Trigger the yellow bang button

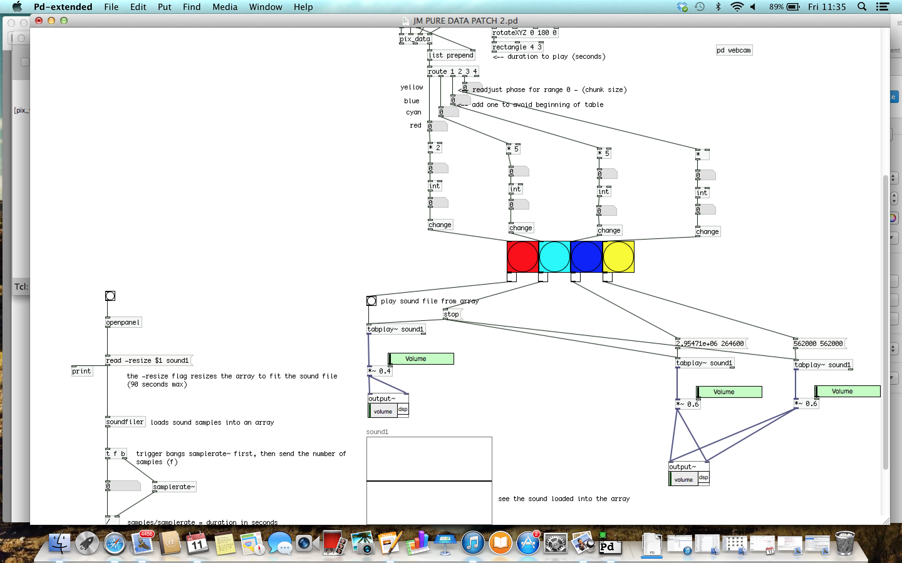point(618,256)
